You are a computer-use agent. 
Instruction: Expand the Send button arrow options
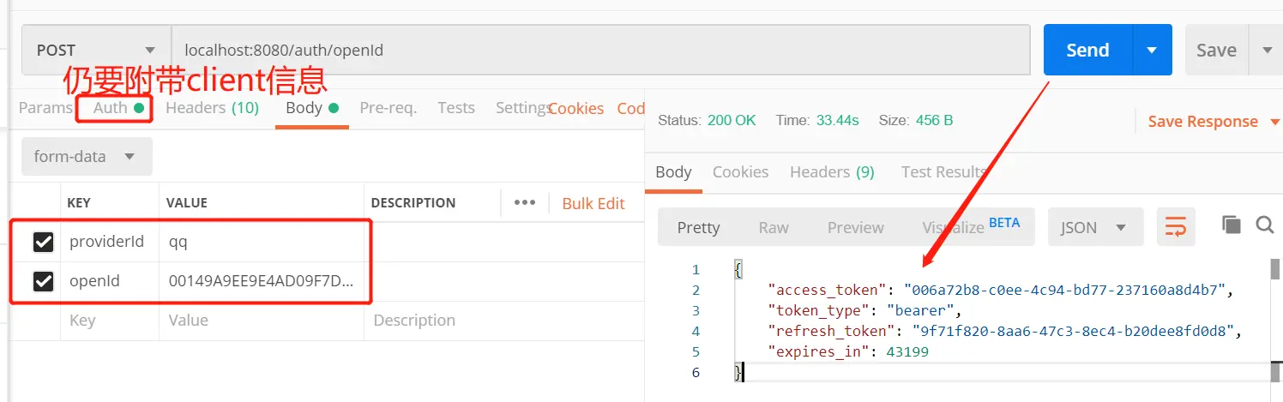[x=1152, y=50]
